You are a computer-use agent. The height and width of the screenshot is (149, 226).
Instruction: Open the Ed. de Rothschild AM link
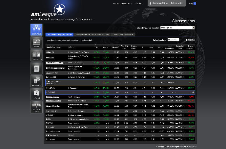[x=55, y=63]
